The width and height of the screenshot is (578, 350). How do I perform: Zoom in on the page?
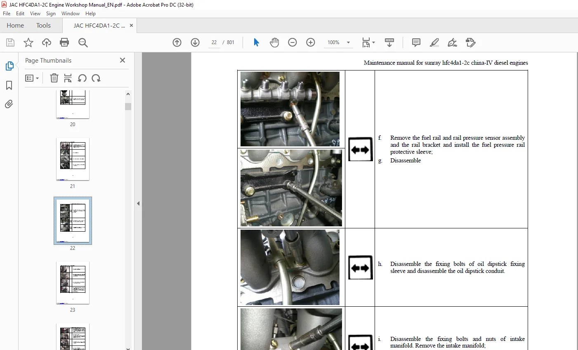coord(311,42)
